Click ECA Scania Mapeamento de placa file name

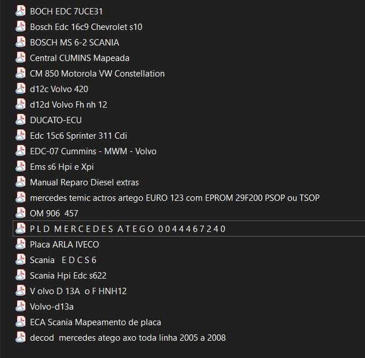point(95,322)
